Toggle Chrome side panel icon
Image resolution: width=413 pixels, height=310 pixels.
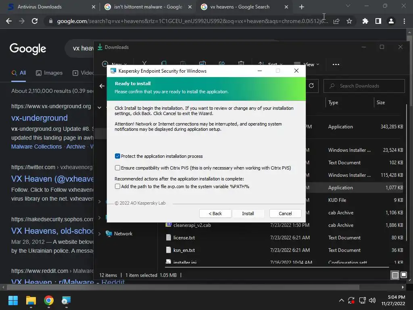378,21
